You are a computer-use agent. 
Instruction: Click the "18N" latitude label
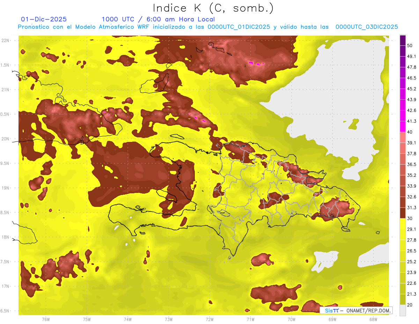tap(5, 237)
